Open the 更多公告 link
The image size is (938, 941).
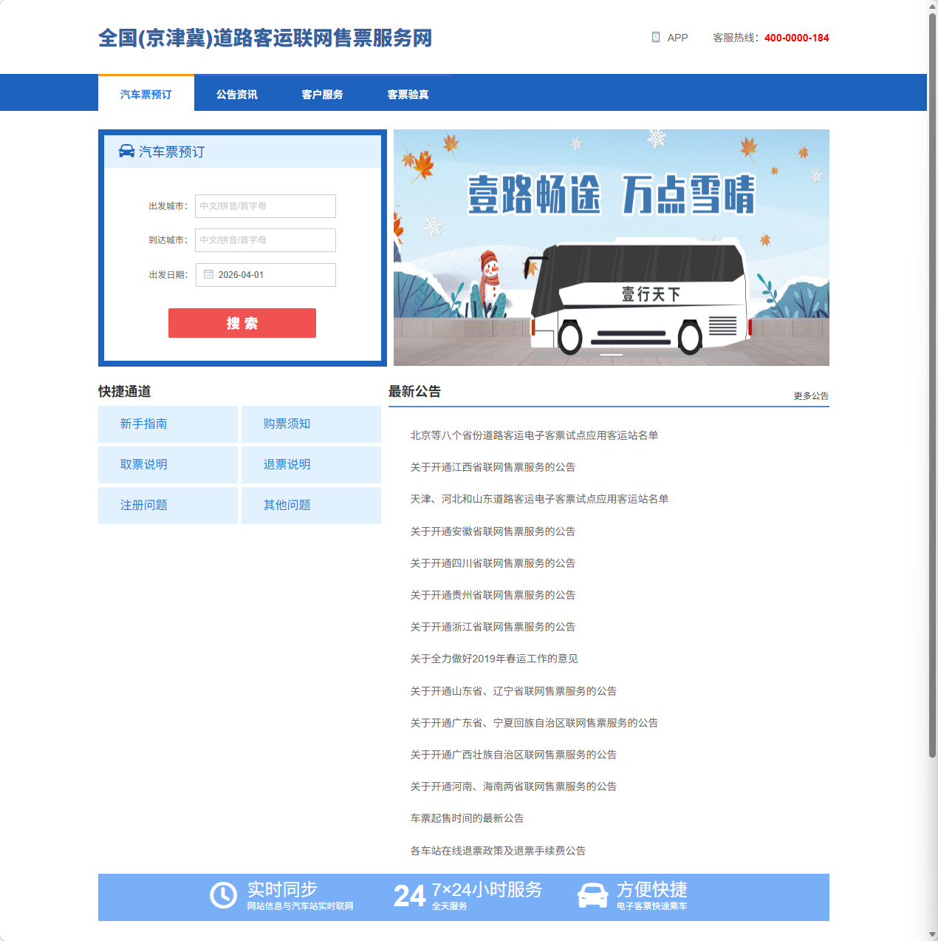[x=811, y=396]
